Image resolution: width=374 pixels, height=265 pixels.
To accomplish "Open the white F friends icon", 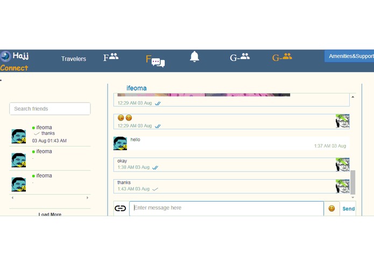I will point(111,57).
